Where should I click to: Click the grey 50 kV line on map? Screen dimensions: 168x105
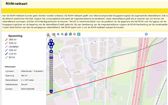coord(130,53)
